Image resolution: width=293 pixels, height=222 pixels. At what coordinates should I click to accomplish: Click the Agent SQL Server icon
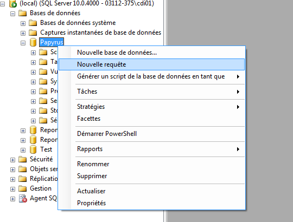coord(23,198)
